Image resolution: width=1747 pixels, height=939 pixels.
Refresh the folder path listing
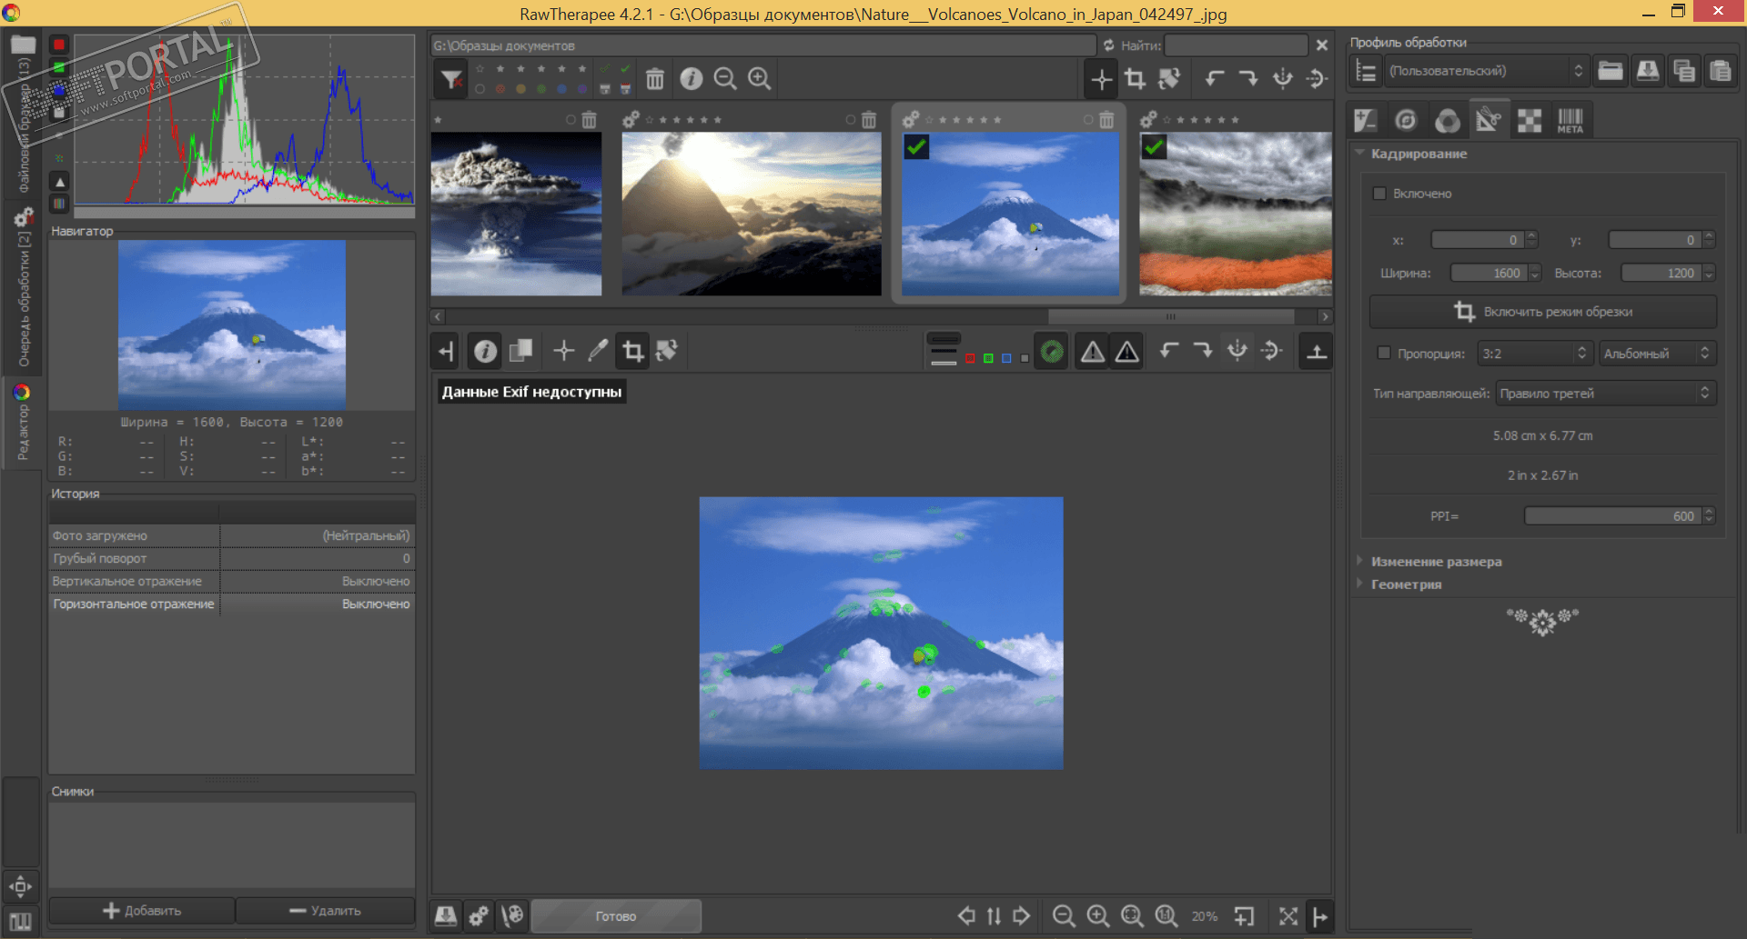tap(1108, 45)
